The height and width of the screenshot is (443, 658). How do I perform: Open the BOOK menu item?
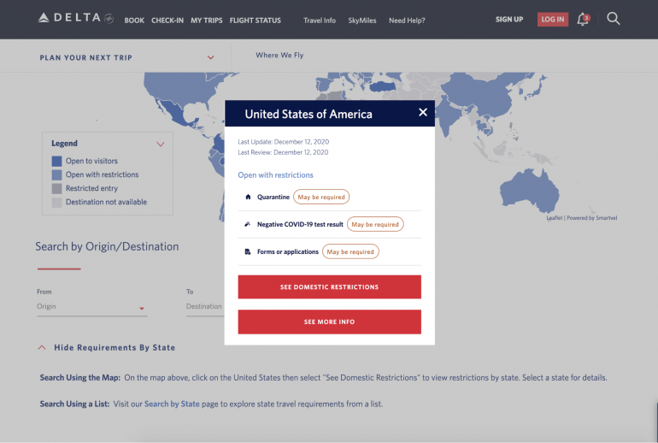pos(134,21)
